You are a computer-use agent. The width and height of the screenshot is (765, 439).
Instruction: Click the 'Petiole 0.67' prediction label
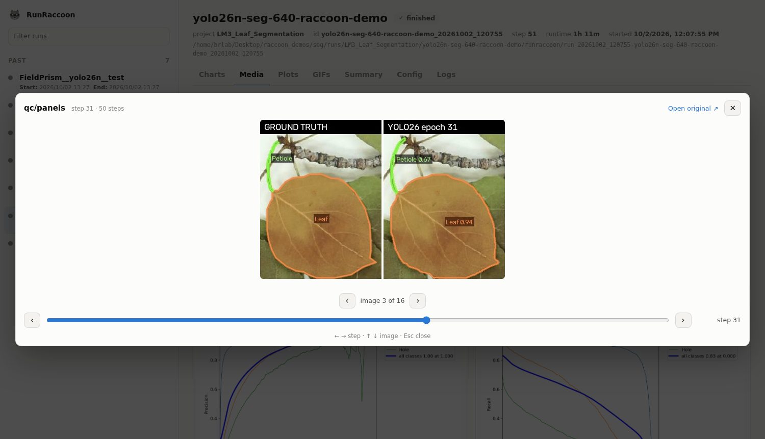pyautogui.click(x=414, y=159)
